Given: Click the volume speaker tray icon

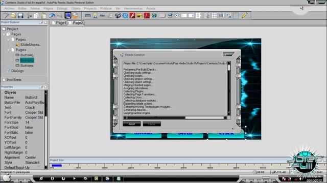Looking at the screenshot, I should tap(300, 179).
